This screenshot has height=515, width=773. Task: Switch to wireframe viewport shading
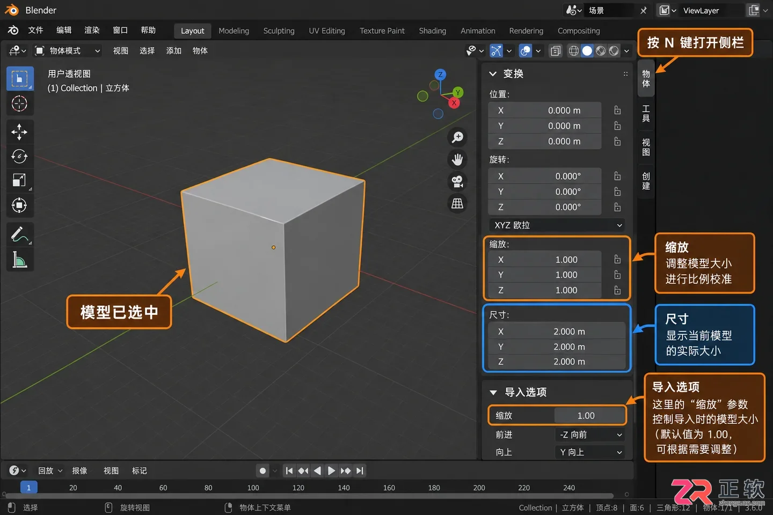point(574,51)
